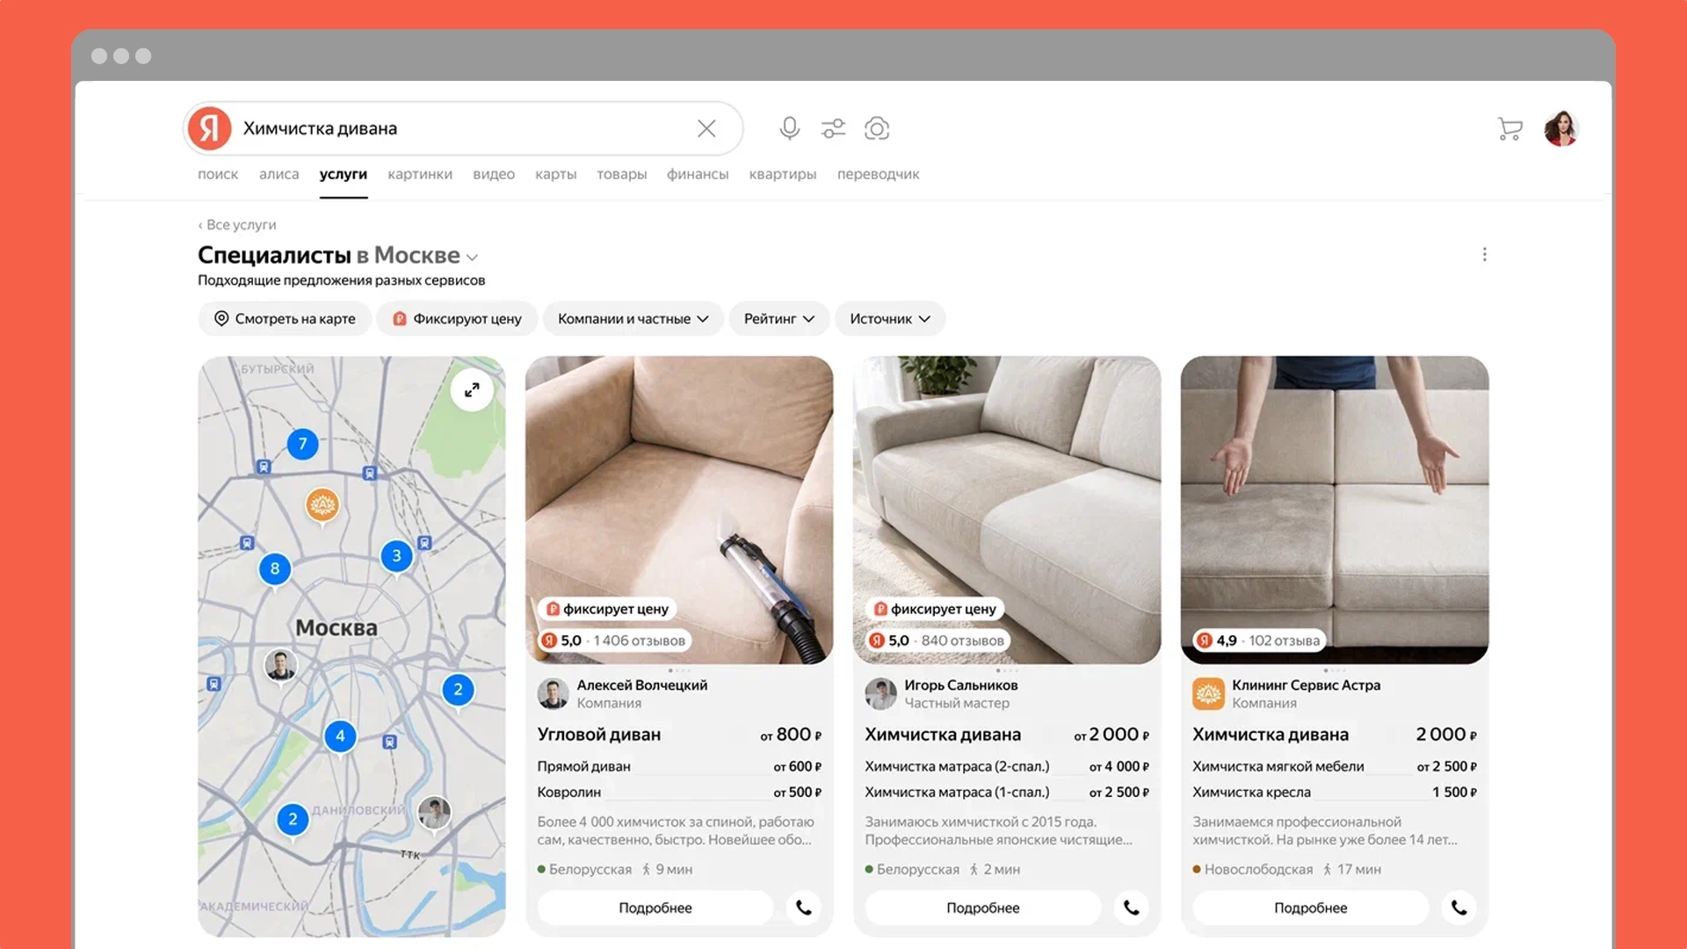
Task: Call Клининг Сервис Астра via phone icon
Action: tap(1459, 908)
